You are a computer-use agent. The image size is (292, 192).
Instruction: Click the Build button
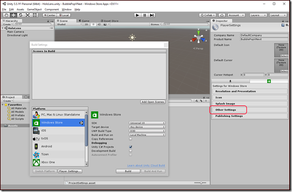point(128,171)
